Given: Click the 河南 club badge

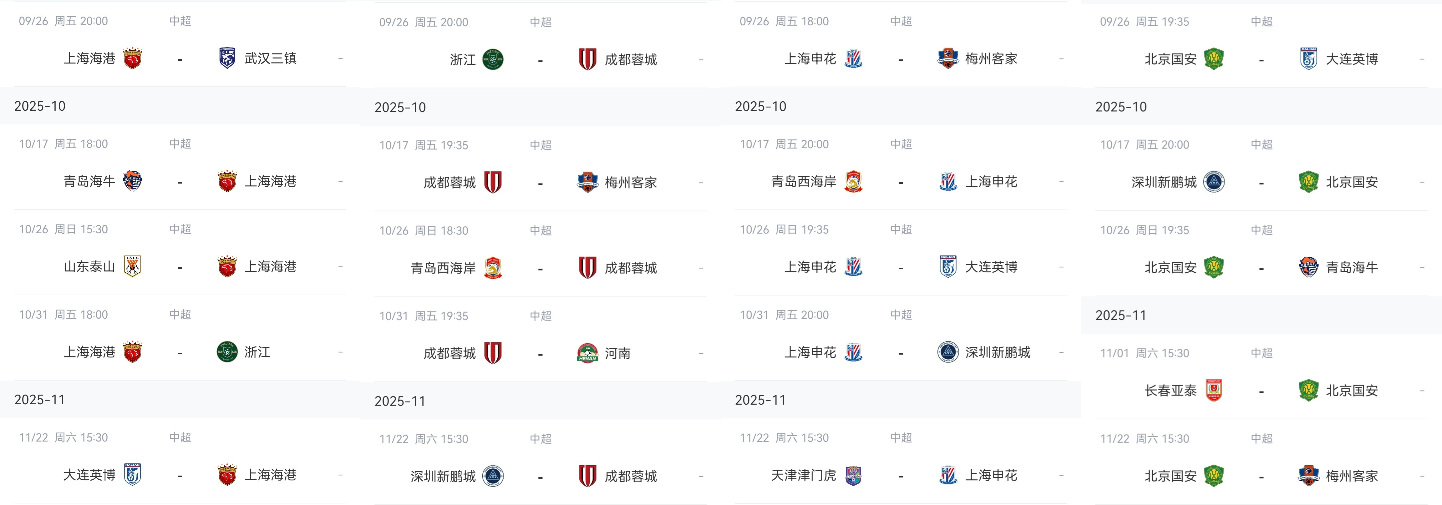Looking at the screenshot, I should [587, 353].
